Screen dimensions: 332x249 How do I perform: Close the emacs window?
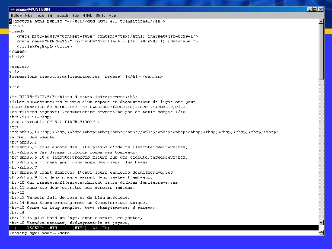[321, 9]
